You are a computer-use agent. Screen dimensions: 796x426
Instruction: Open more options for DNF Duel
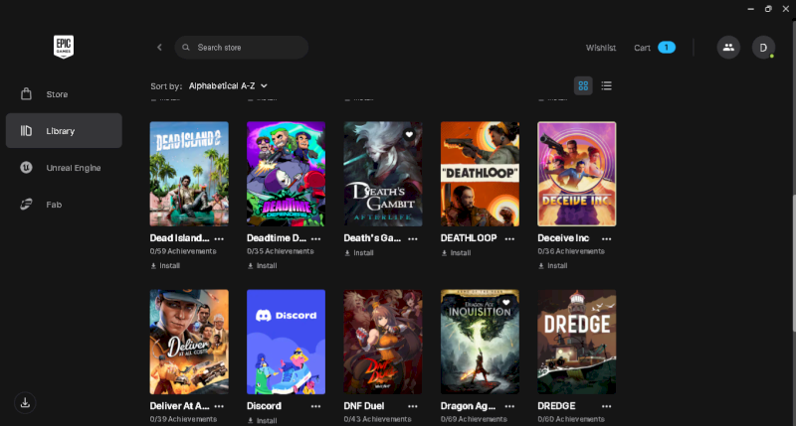click(x=413, y=406)
